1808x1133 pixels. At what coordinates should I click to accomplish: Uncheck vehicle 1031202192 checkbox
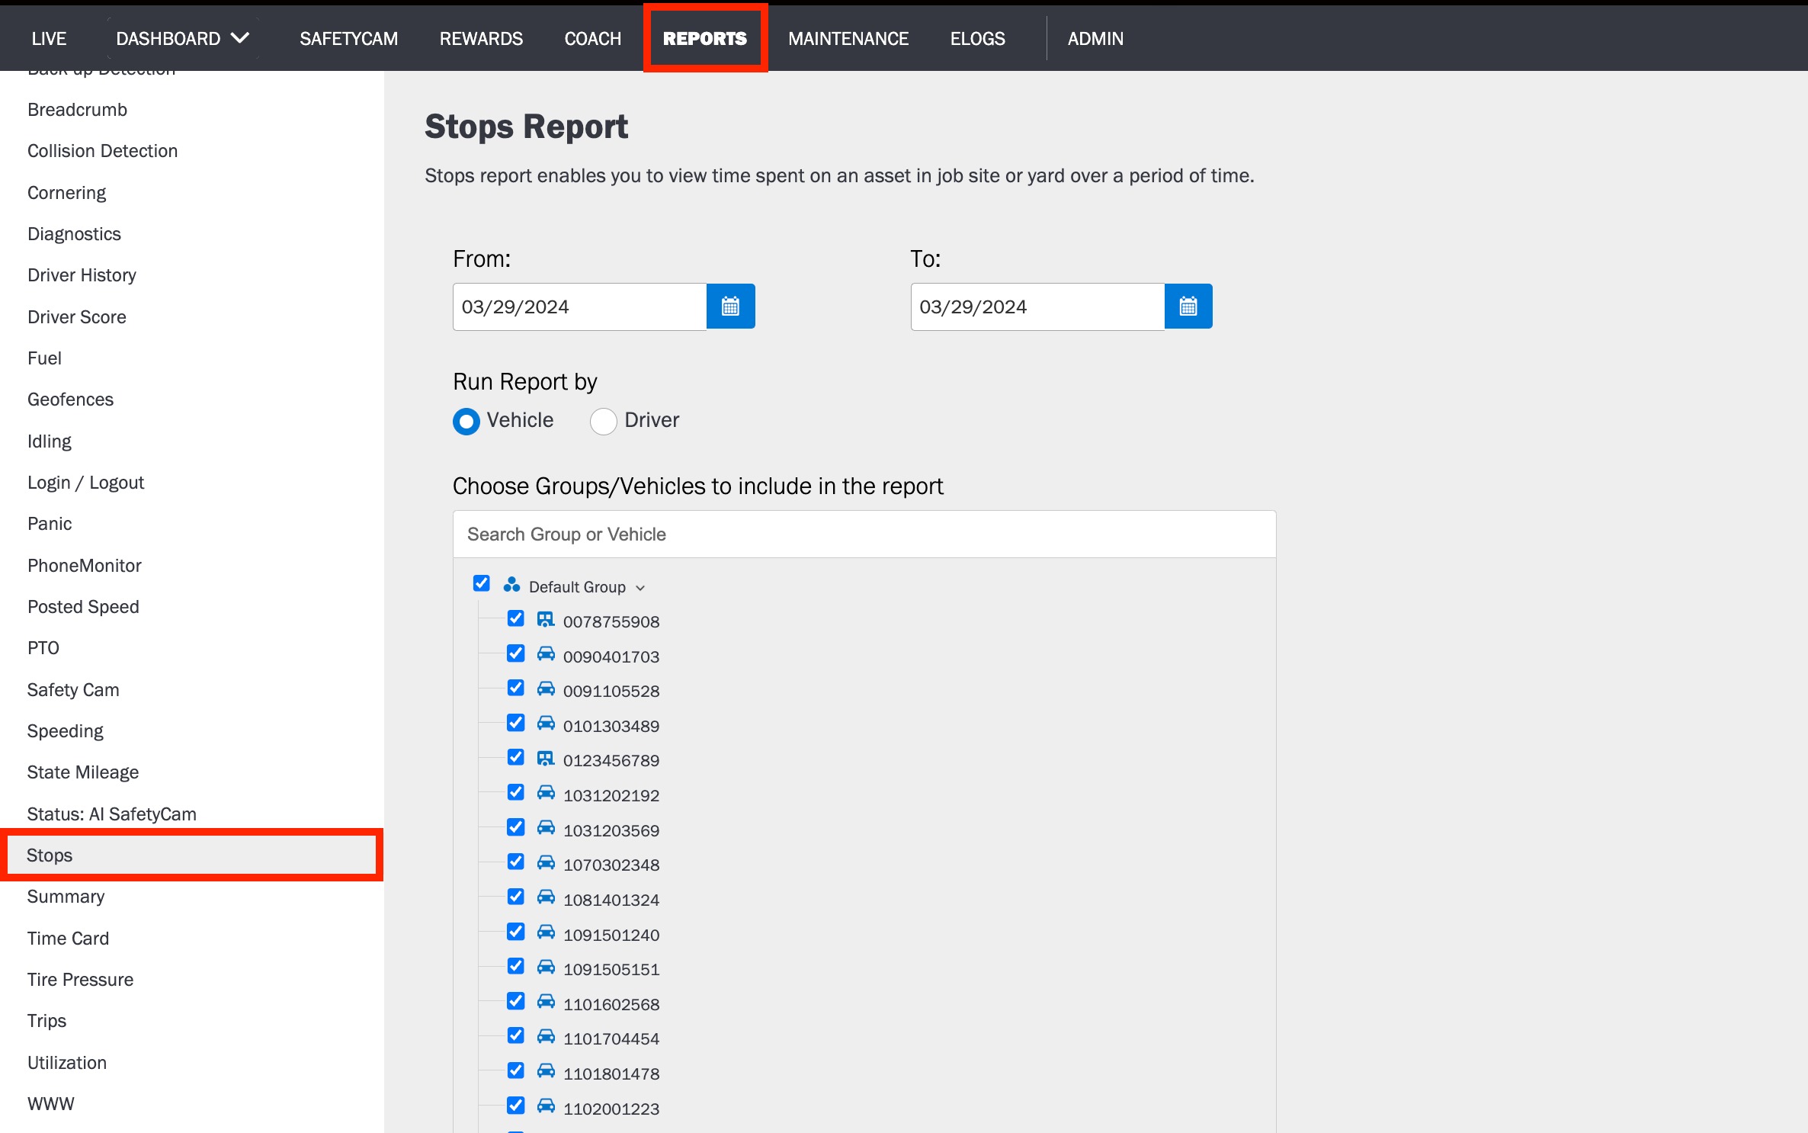click(516, 792)
